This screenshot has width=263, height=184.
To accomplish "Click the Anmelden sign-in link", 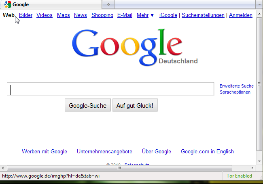I will click(x=241, y=15).
